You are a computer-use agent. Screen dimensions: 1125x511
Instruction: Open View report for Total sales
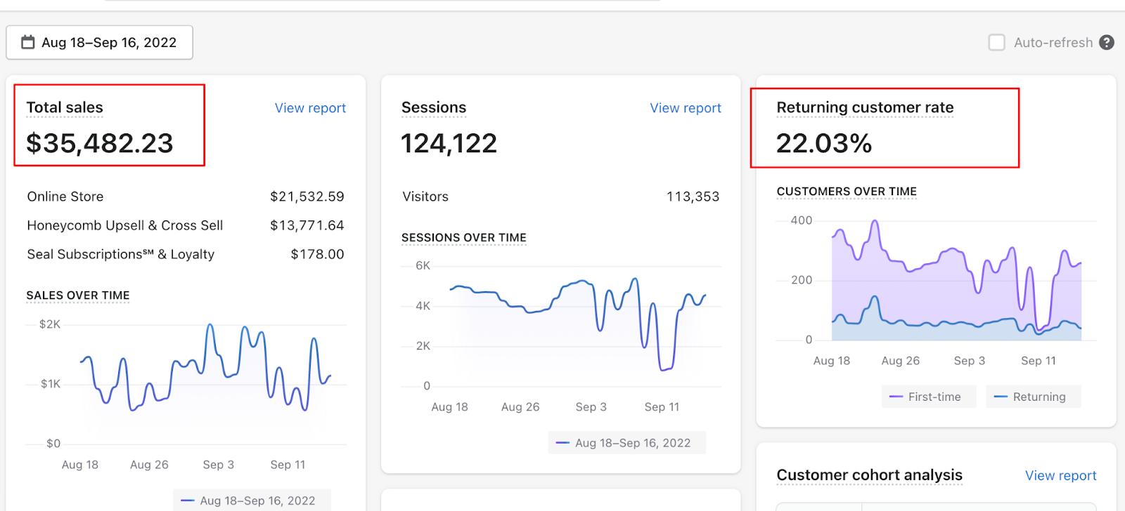[310, 108]
